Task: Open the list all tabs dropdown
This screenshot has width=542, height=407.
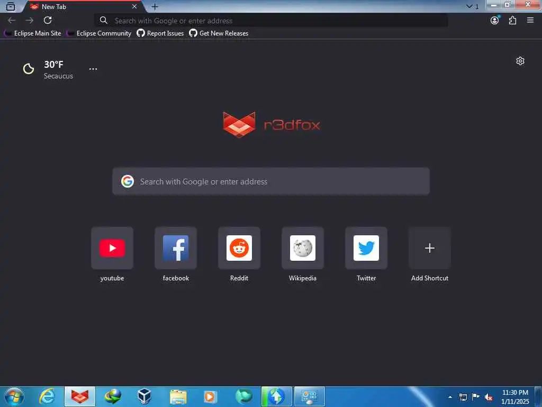Action: [x=469, y=6]
